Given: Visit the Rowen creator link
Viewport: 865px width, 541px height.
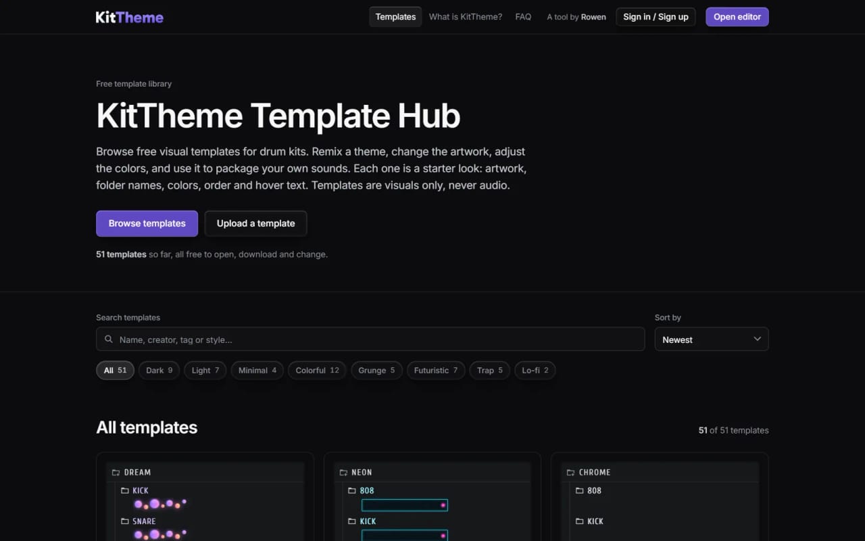Looking at the screenshot, I should coord(593,17).
